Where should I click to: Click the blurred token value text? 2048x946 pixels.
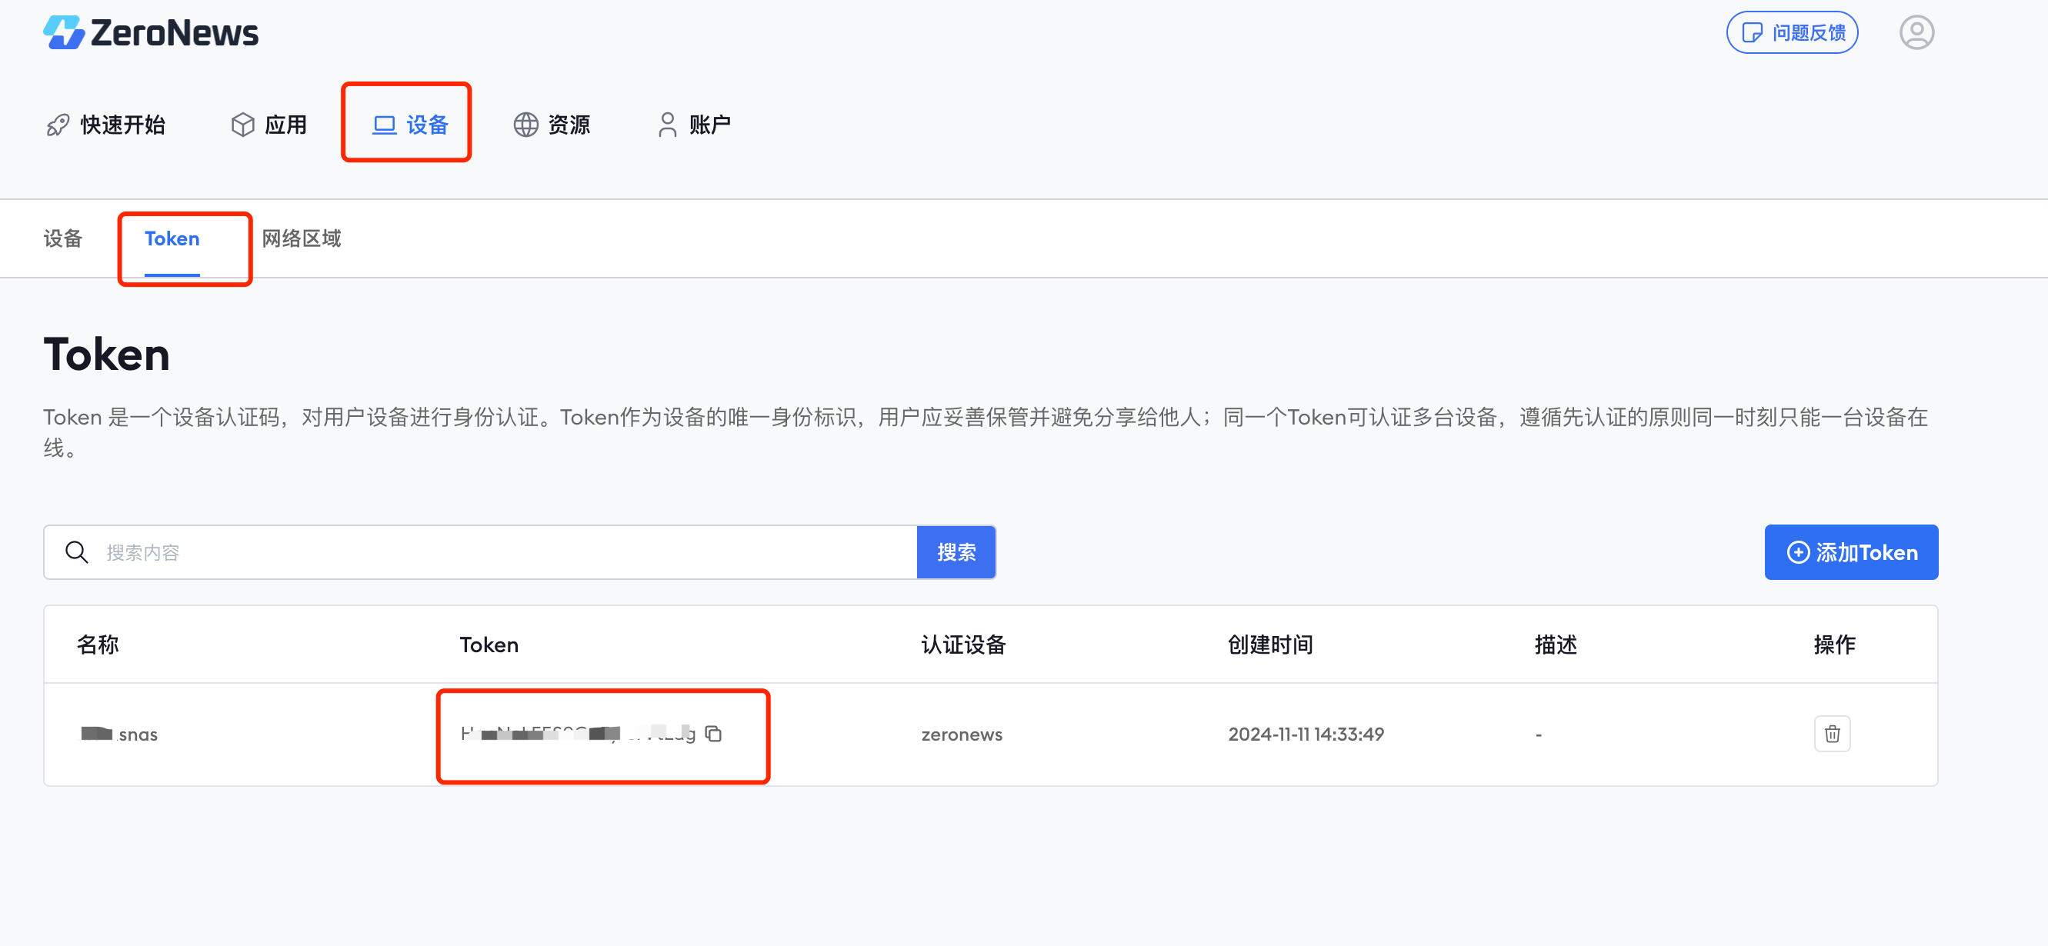tap(578, 734)
